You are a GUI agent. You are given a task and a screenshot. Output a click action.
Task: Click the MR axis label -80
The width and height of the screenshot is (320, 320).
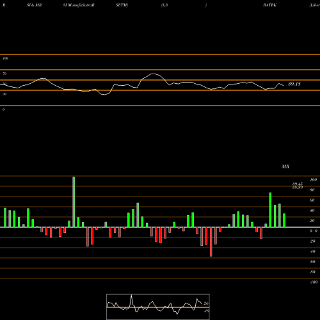[x=312, y=272]
